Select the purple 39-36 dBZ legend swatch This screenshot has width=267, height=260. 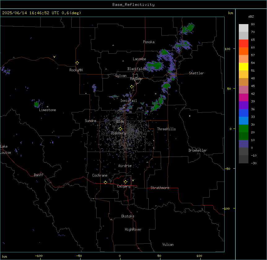(x=243, y=105)
